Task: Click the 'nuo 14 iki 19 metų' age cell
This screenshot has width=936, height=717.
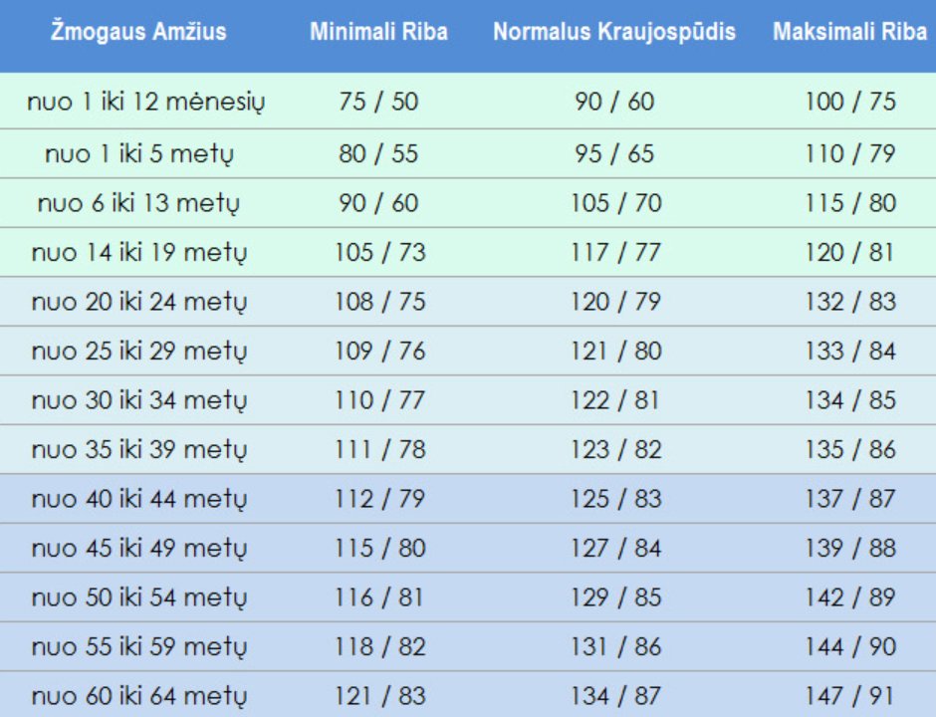Action: click(138, 253)
